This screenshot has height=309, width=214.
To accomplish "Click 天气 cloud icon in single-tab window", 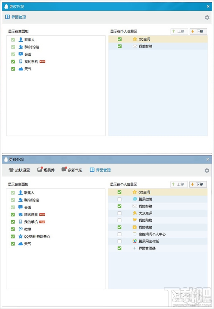I will pos(21,69).
